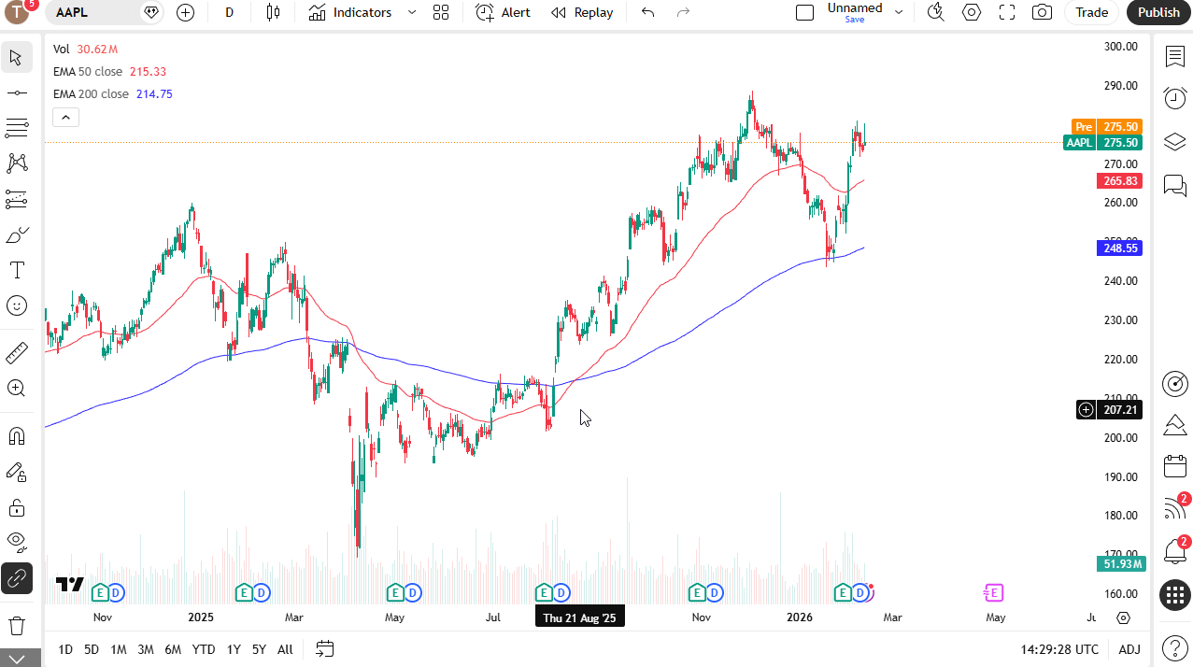Collapse the indicator legend chevron
Image resolution: width=1193 pixels, height=667 pixels.
coord(65,117)
